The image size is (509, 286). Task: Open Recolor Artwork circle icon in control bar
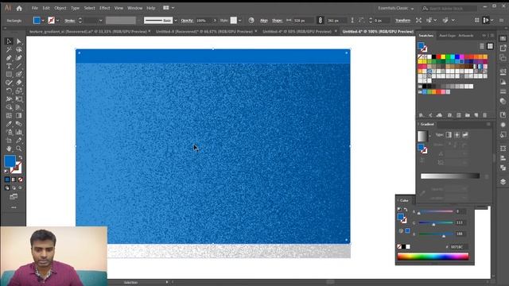tap(251, 21)
